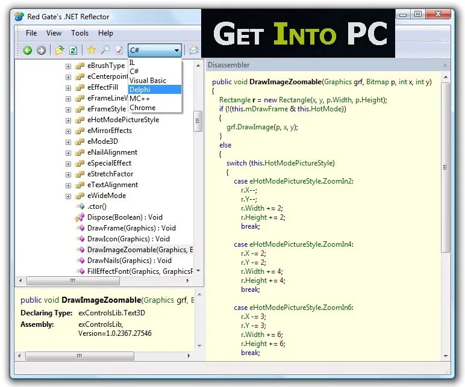Minimize the Reflector window
This screenshot has height=387, width=465.
(x=403, y=14)
